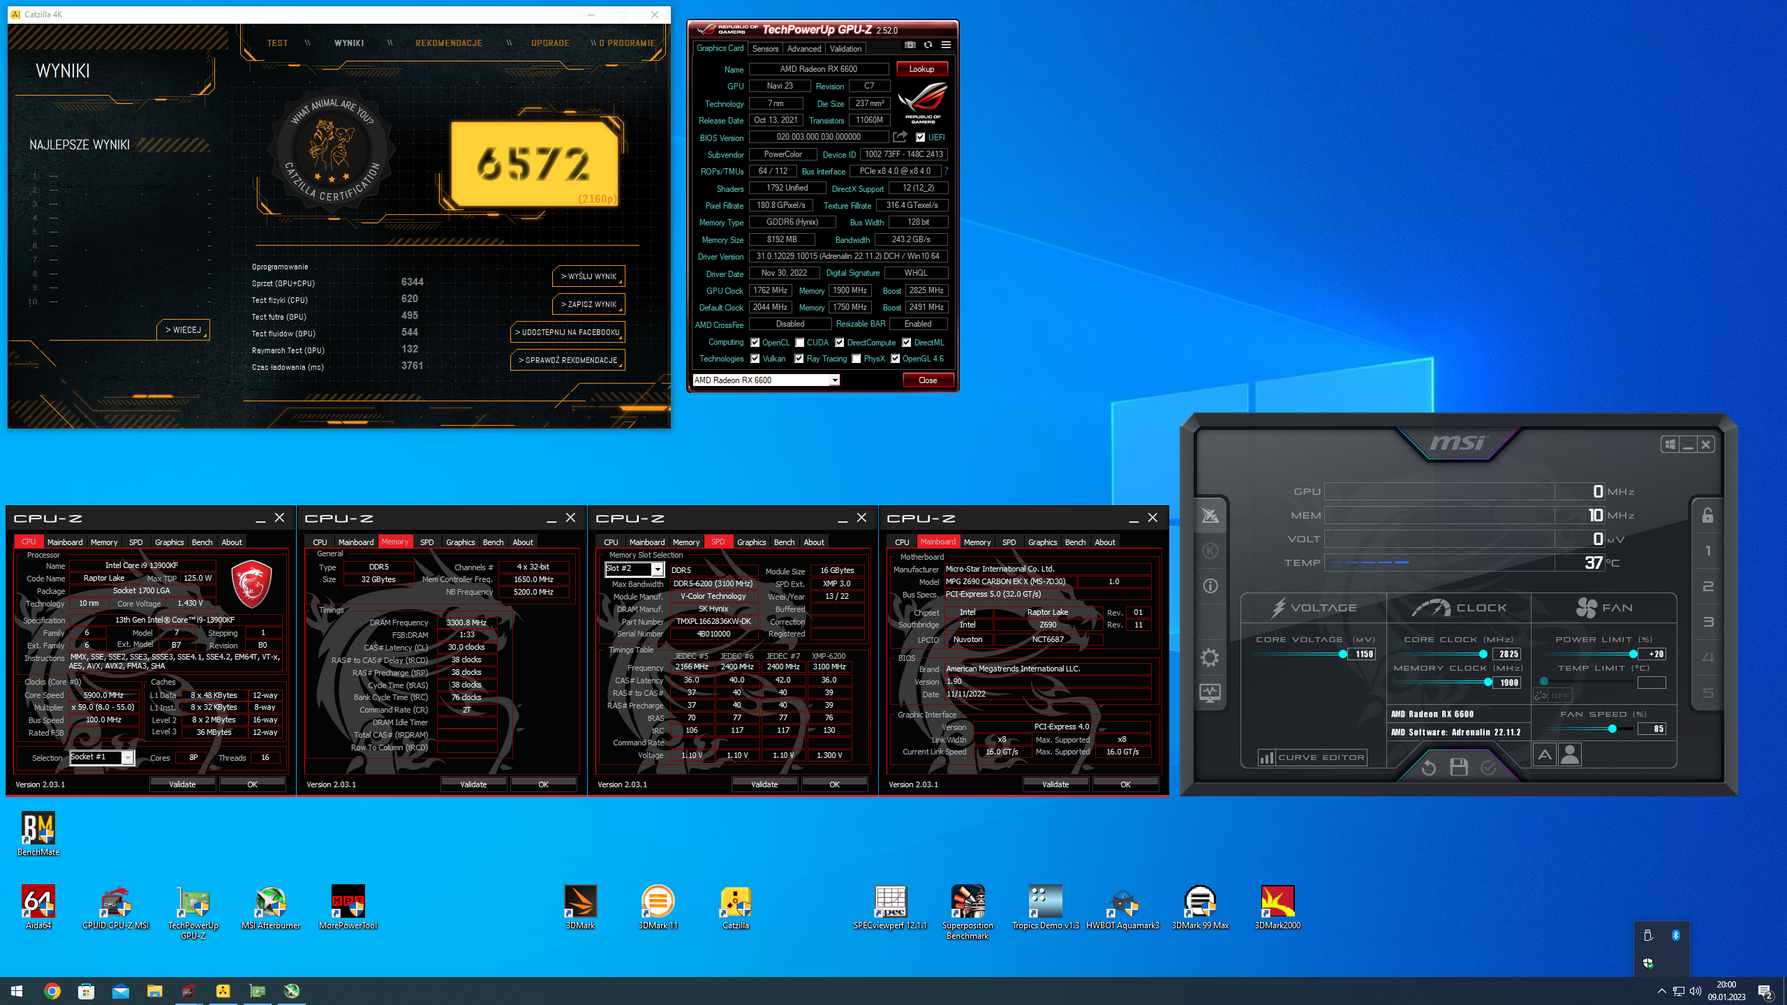1787x1005 pixels.
Task: Click Afterburner user-defined fan icon
Action: (x=1570, y=754)
